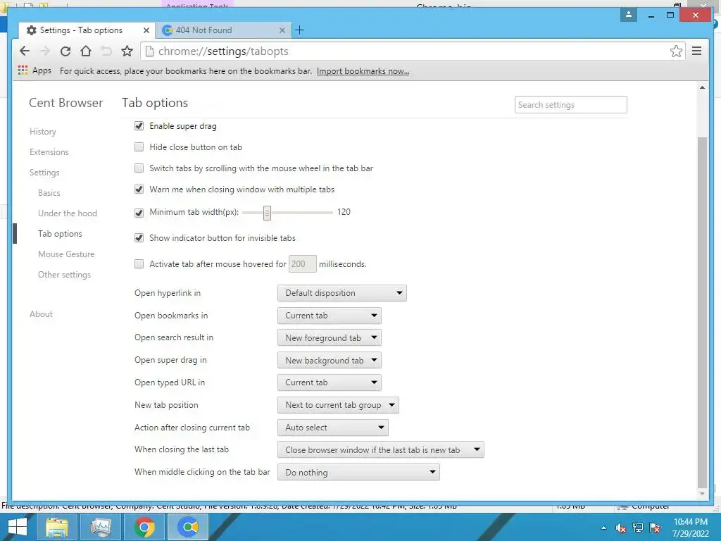Image resolution: width=721 pixels, height=541 pixels.
Task: Open Extensions in the sidebar
Action: point(49,152)
